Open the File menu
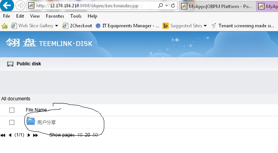278x153 pixels. [7, 16]
